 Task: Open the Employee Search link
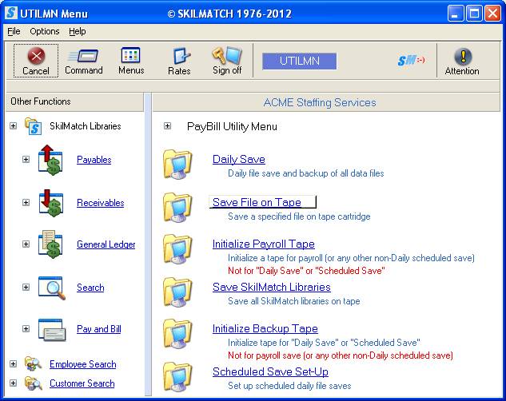[82, 364]
